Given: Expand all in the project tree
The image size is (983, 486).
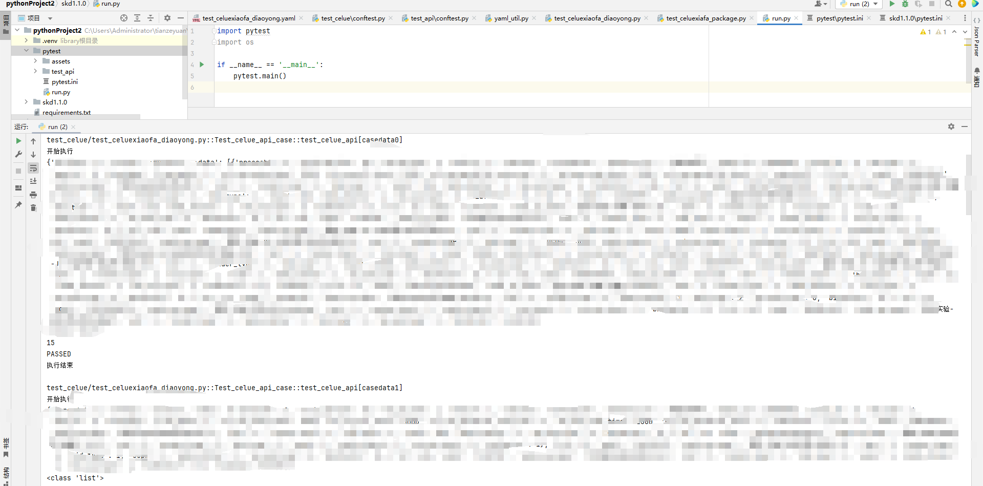Looking at the screenshot, I should pos(137,18).
